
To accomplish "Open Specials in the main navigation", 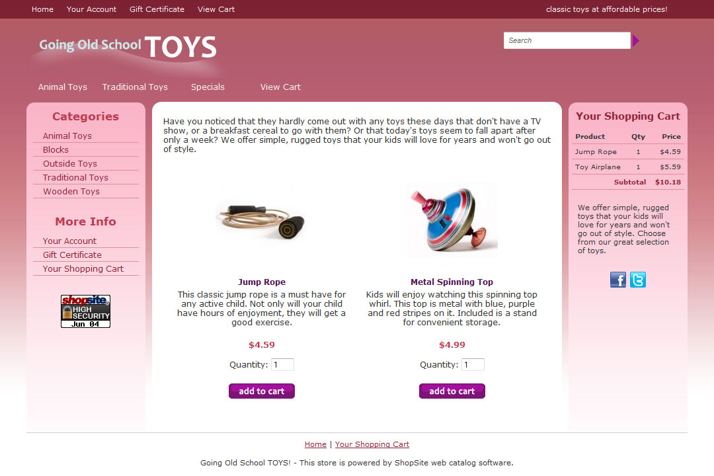I will 208,87.
